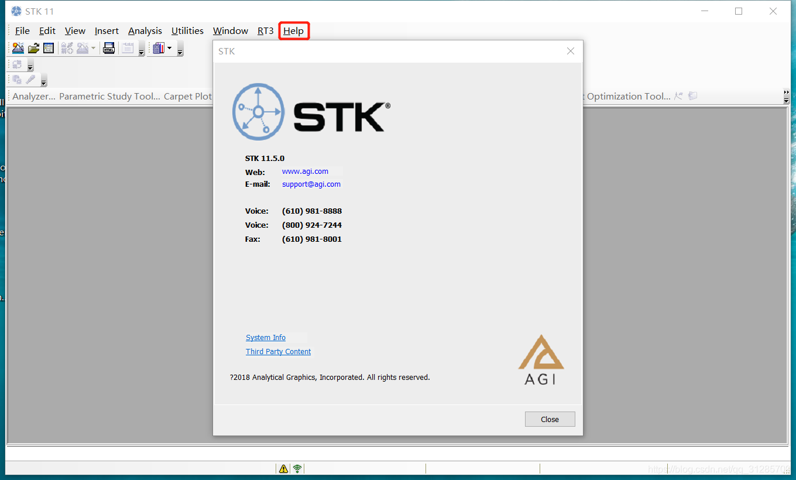796x480 pixels.
Task: Visit the www.agi.com link
Action: pyautogui.click(x=304, y=171)
